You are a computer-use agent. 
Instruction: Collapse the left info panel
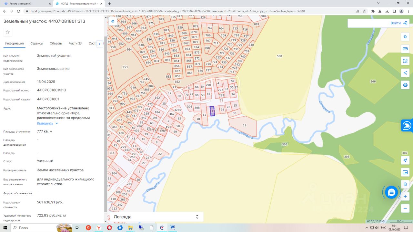(x=113, y=21)
